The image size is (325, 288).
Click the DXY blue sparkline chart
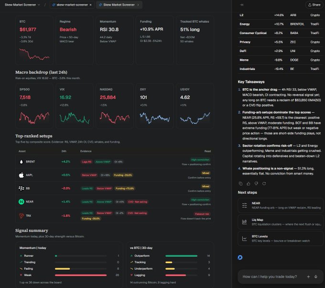(155, 118)
